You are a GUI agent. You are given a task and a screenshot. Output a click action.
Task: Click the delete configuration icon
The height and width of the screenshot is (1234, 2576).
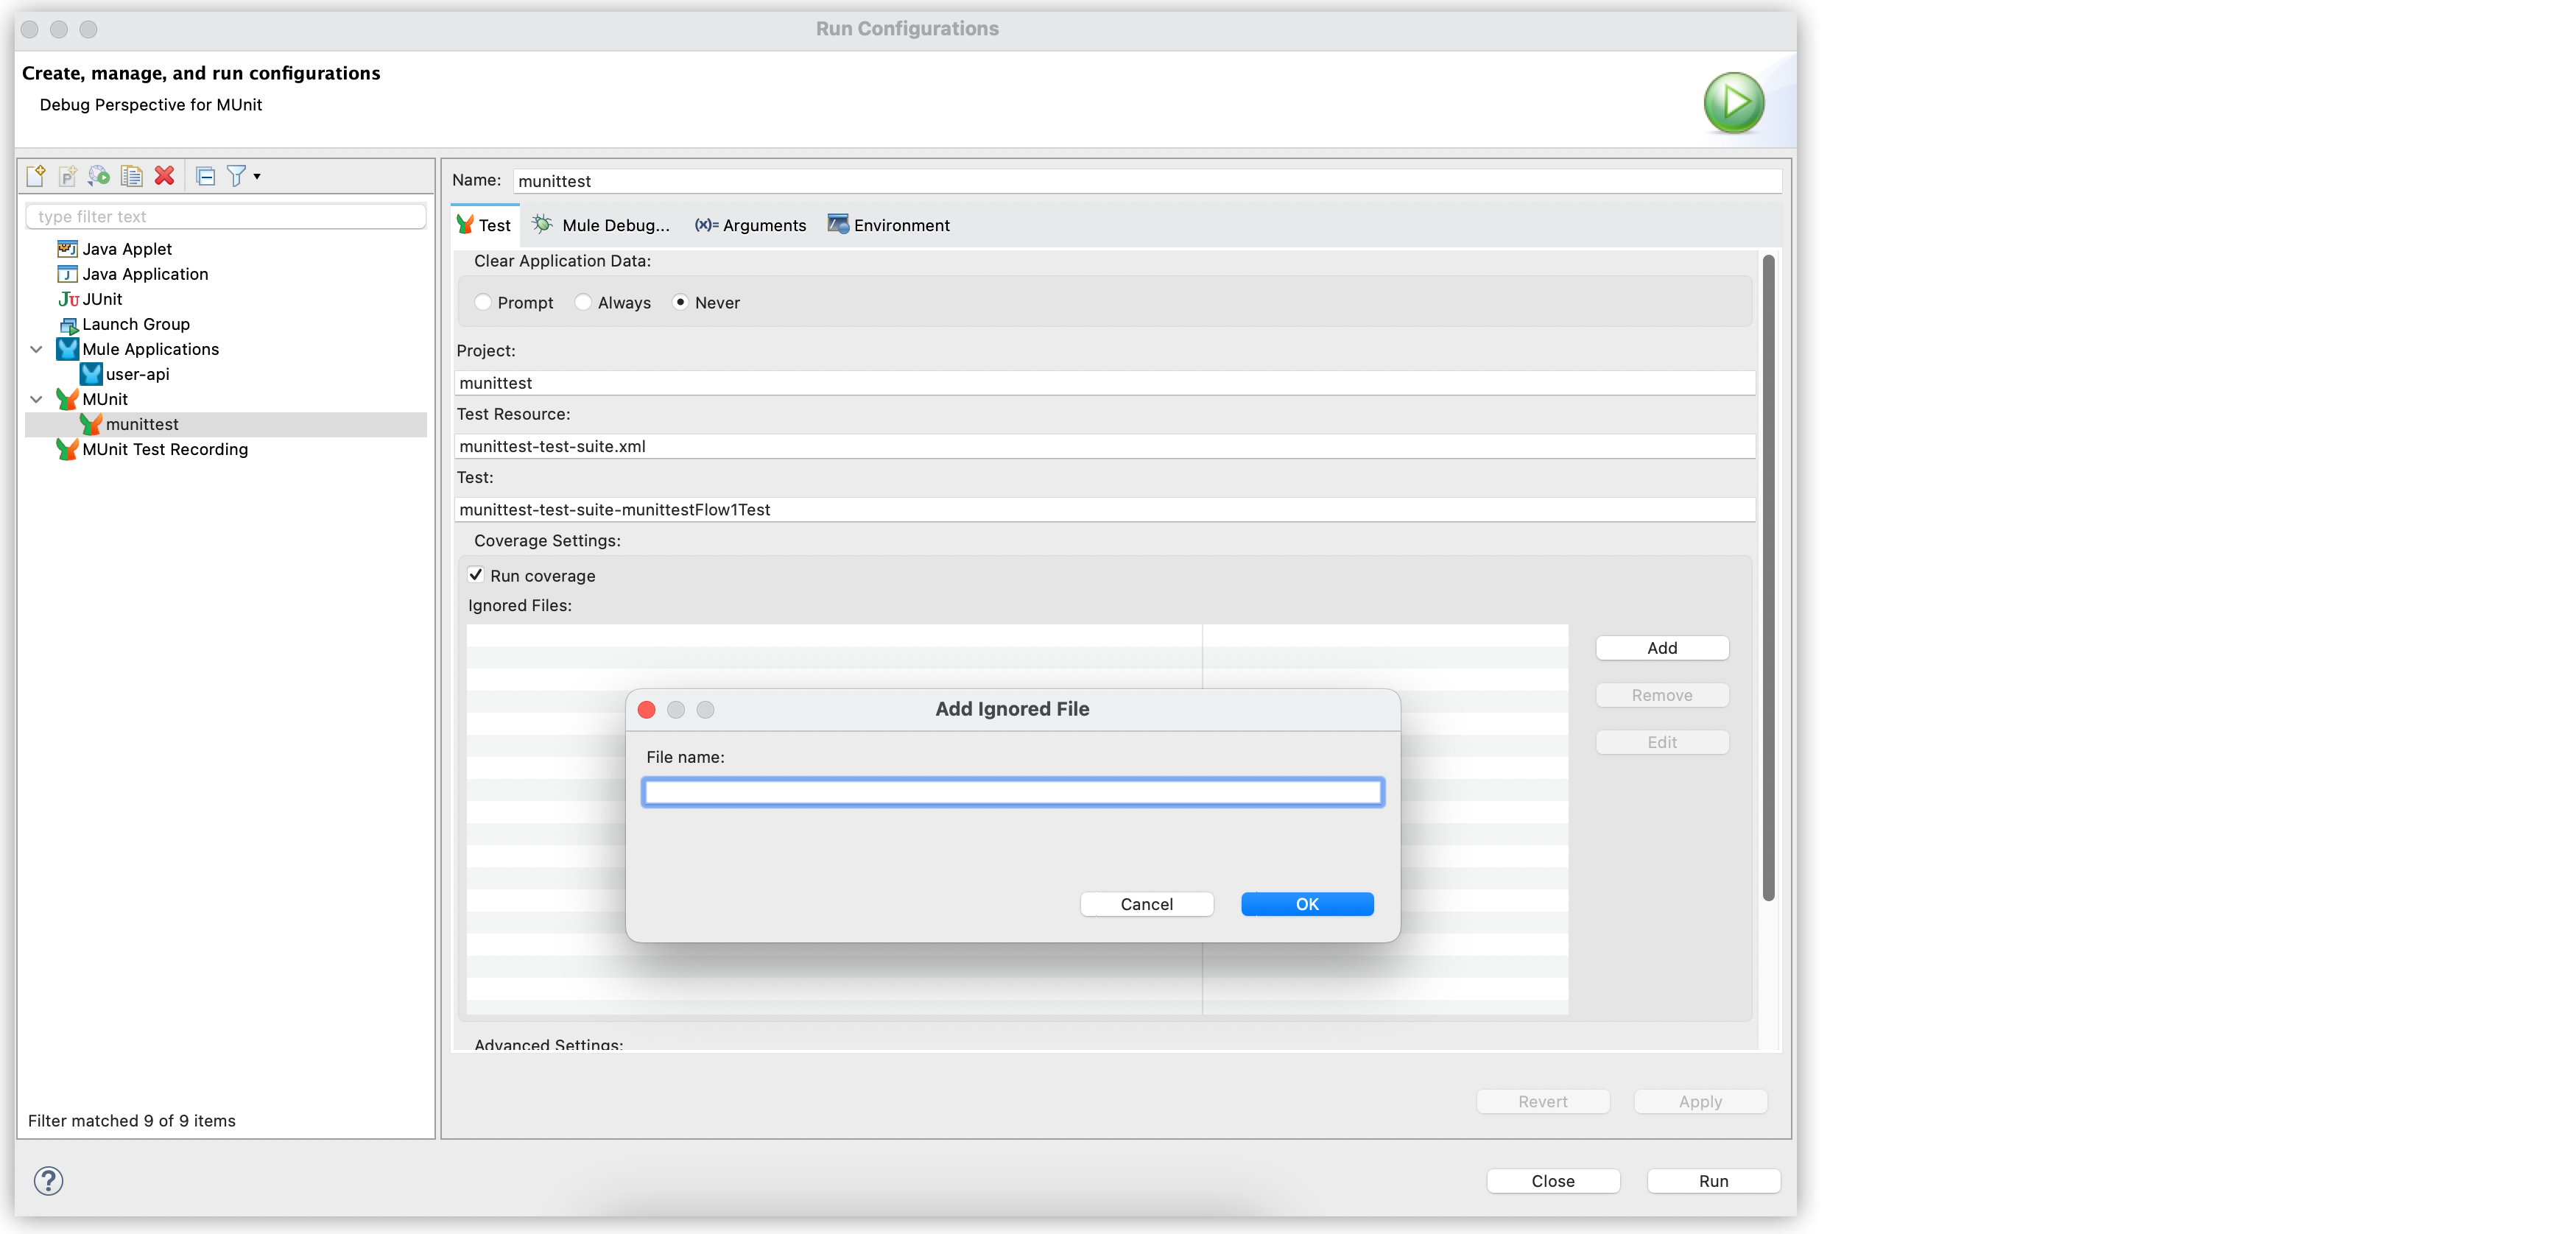163,176
